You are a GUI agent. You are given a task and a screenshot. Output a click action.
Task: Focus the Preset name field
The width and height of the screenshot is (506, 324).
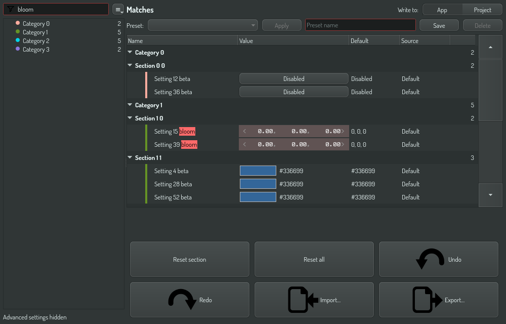[x=360, y=25]
